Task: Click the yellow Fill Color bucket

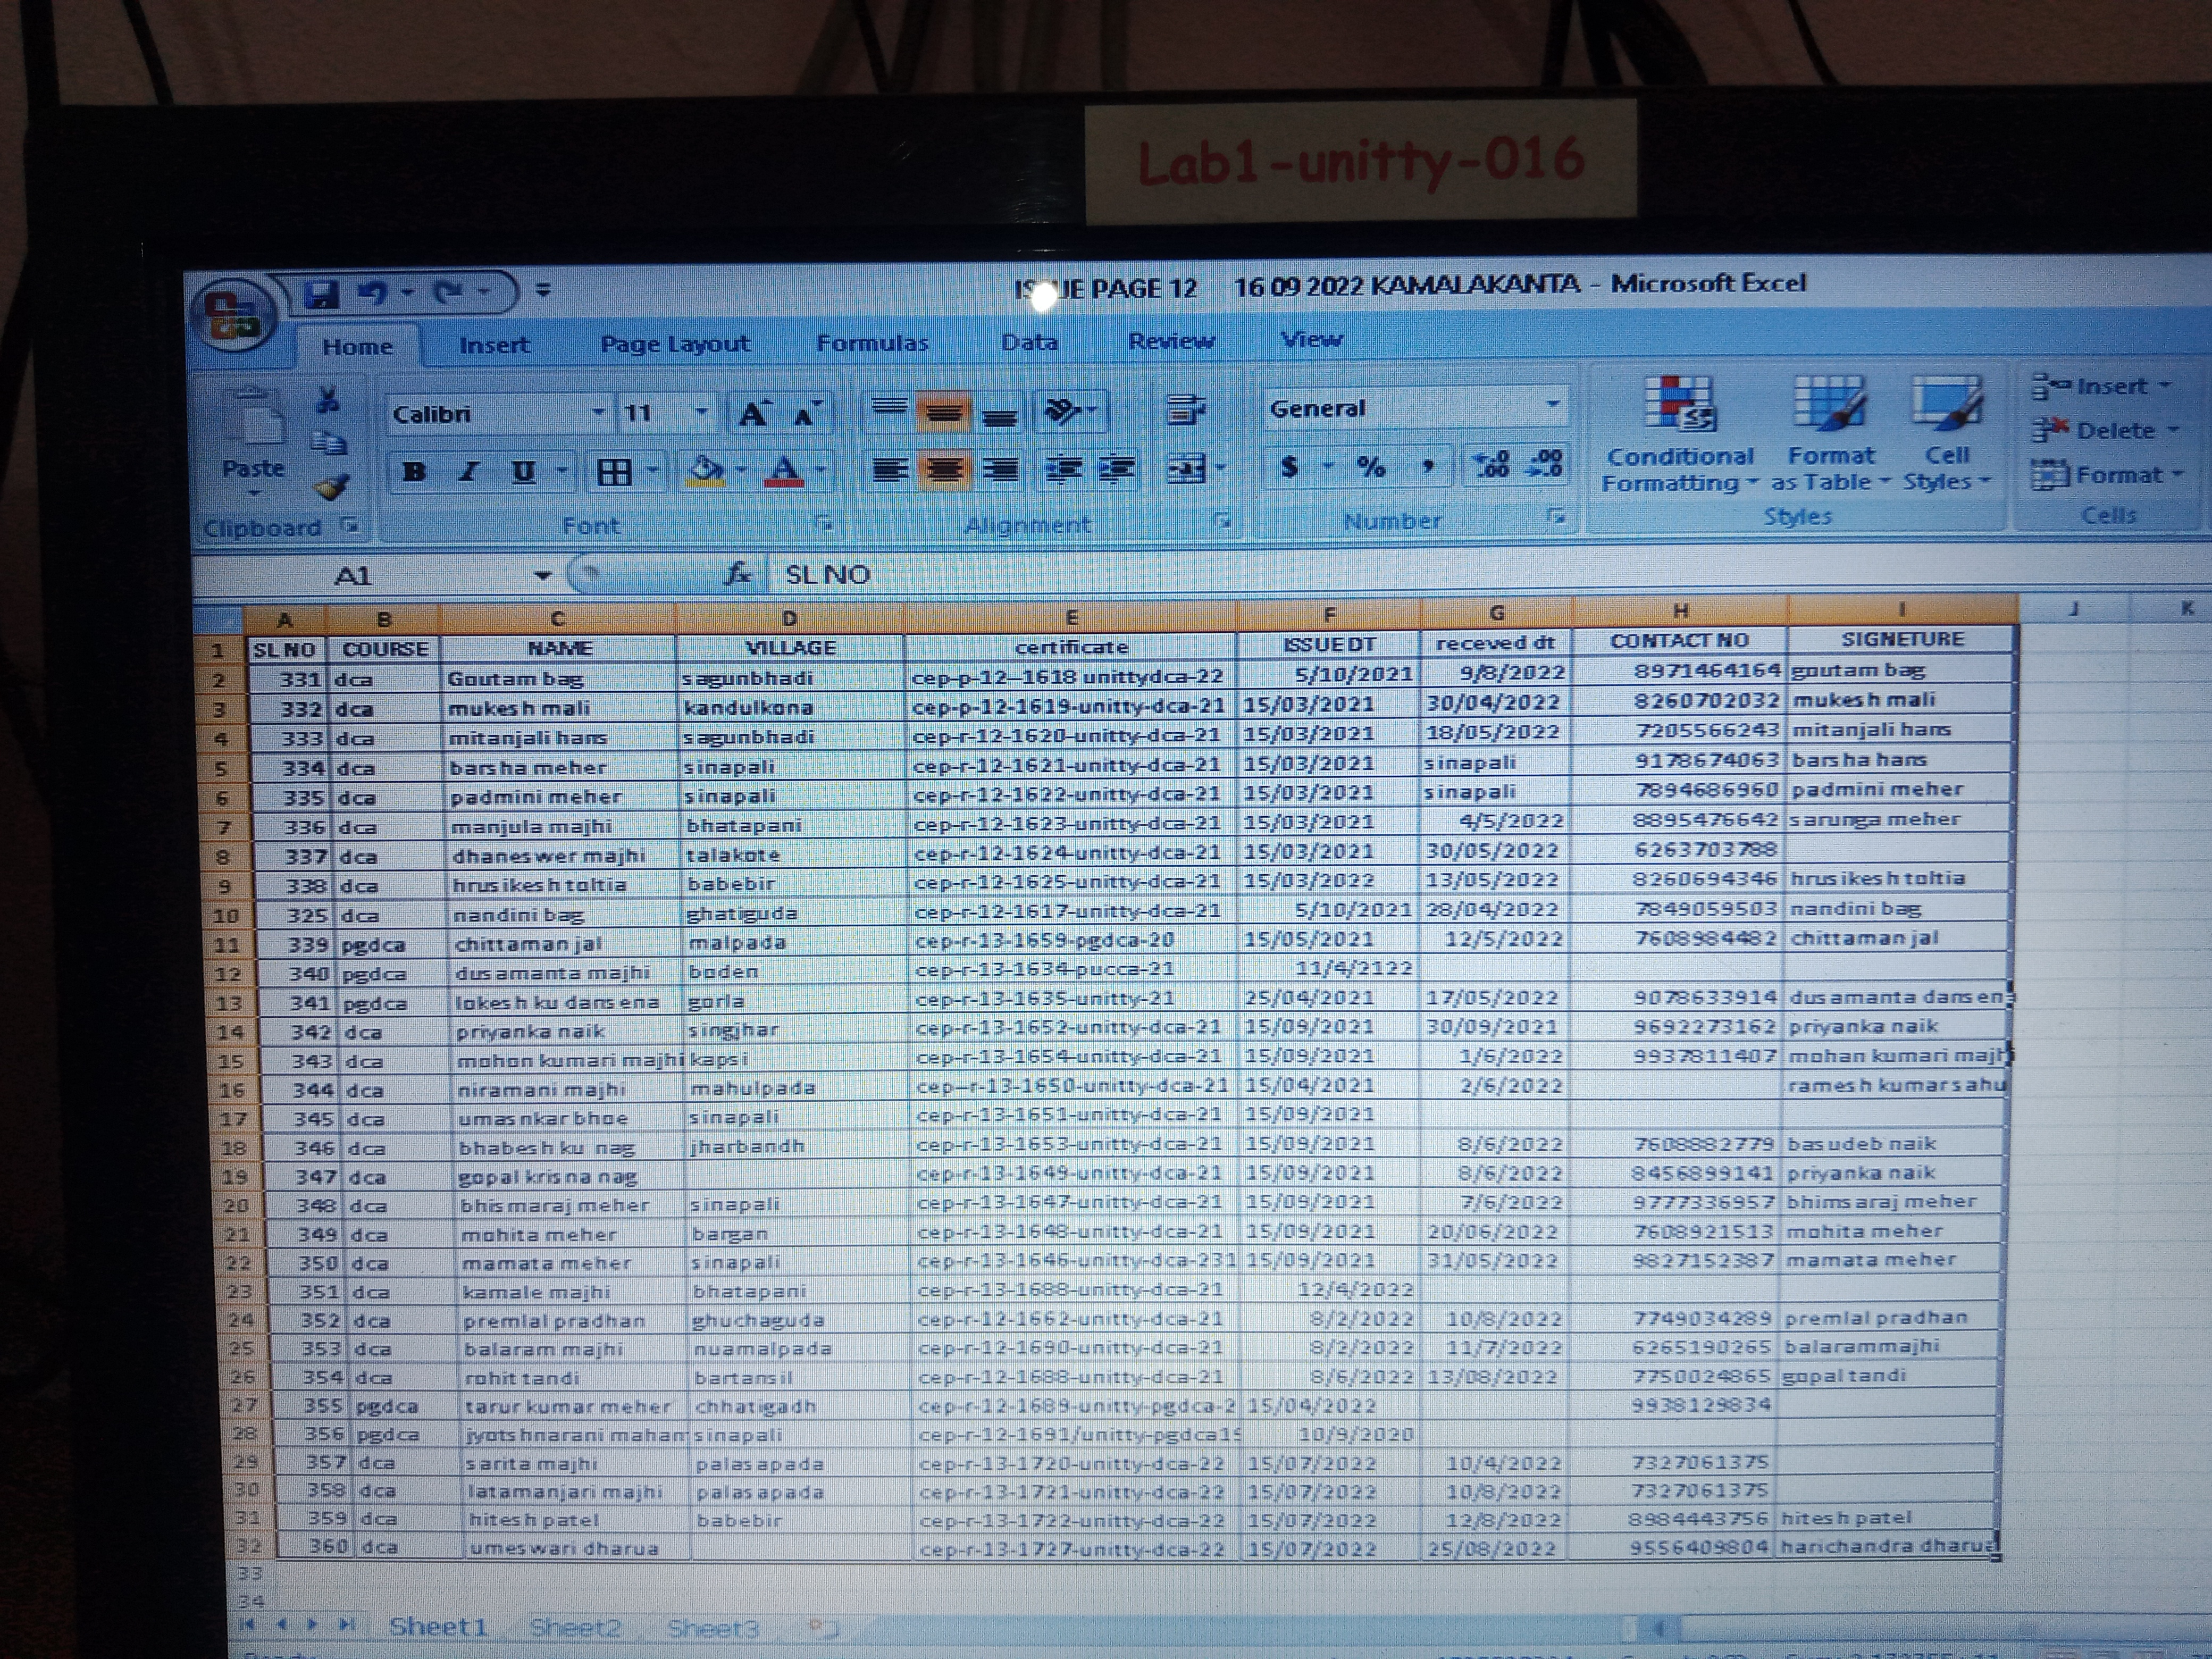Action: [x=706, y=470]
